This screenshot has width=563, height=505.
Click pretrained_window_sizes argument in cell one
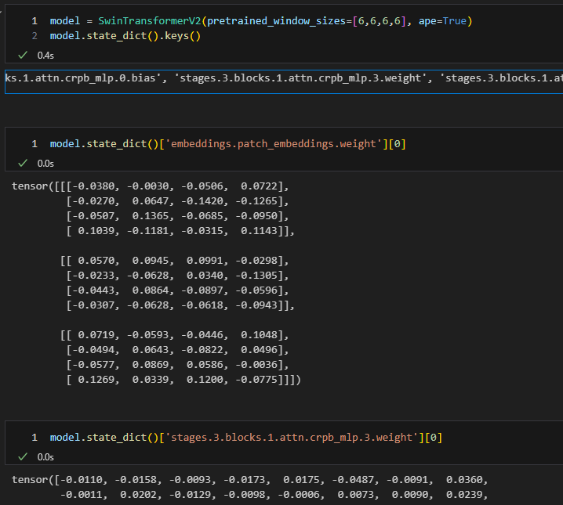276,21
